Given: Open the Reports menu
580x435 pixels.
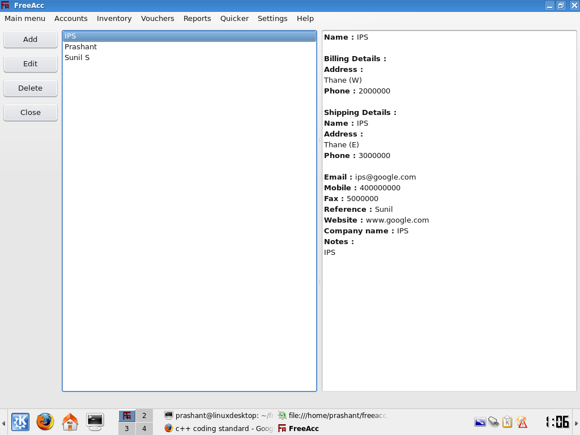Looking at the screenshot, I should (x=197, y=19).
